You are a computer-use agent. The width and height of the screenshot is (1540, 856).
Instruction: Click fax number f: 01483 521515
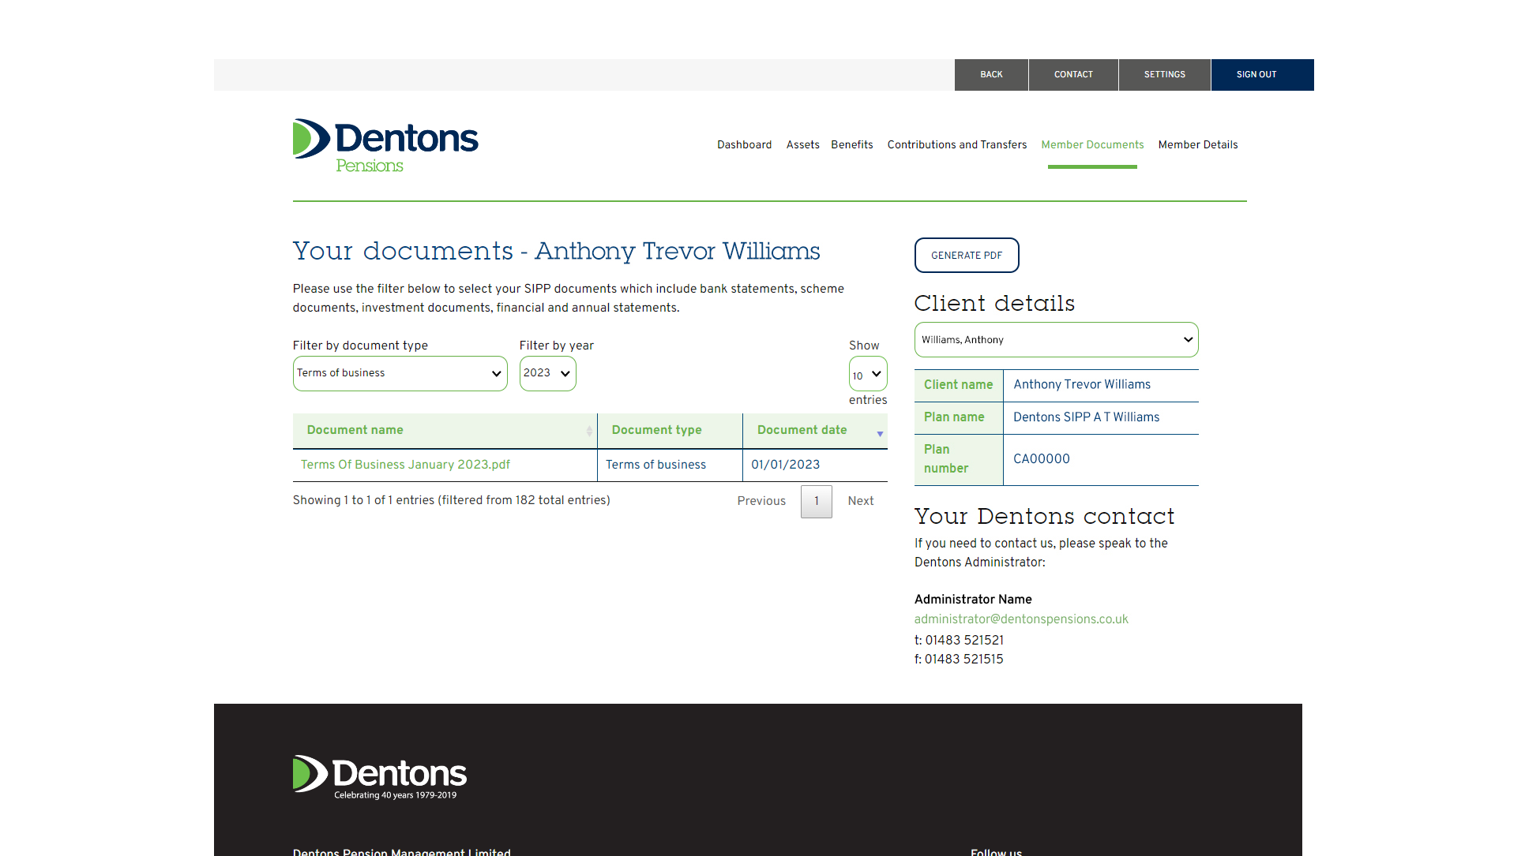pyautogui.click(x=959, y=660)
